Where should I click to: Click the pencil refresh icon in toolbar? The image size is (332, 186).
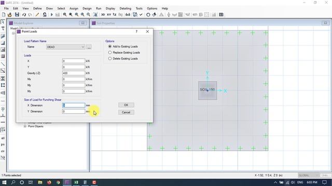[37, 14]
